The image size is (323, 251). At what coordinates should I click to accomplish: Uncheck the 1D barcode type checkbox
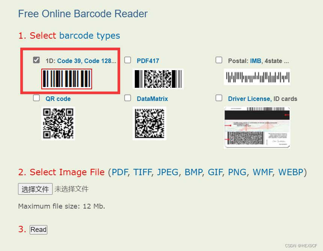(x=36, y=60)
